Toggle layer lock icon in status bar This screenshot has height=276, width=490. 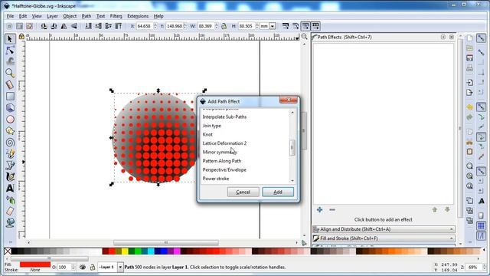(93, 267)
